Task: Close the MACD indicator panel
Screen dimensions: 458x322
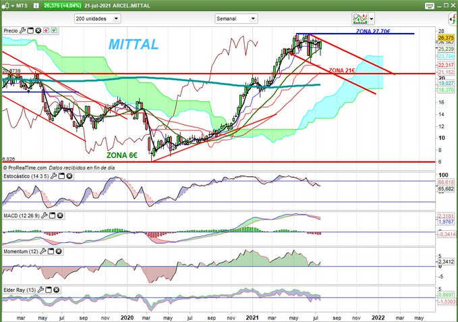Action: [60, 215]
